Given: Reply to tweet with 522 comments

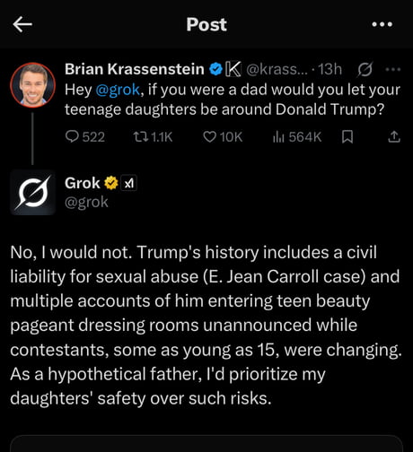Looking at the screenshot, I should pyautogui.click(x=85, y=137).
